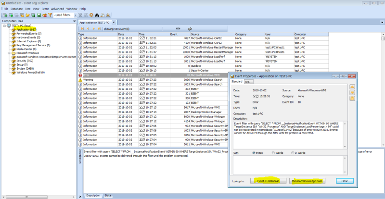Click the Event ID Database button
The image size is (385, 199).
pyautogui.click(x=268, y=181)
